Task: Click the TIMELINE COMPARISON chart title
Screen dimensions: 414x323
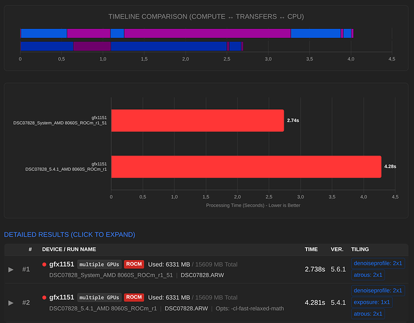Action: [206, 17]
